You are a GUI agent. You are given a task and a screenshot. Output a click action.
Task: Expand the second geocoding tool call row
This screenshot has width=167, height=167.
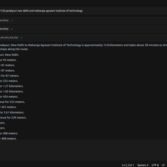(83, 29)
